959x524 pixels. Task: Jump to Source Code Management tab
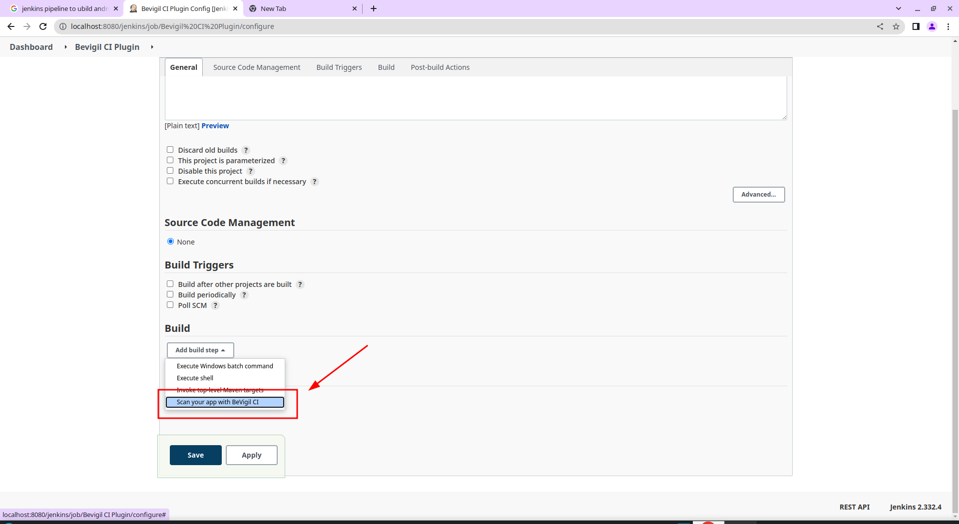[x=257, y=67]
